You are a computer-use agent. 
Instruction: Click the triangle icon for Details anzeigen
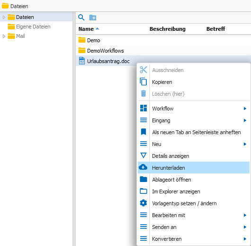[143, 155]
